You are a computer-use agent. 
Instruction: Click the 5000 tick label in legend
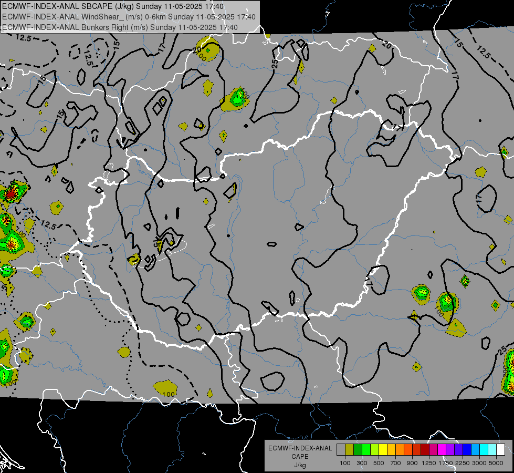coord(496,463)
